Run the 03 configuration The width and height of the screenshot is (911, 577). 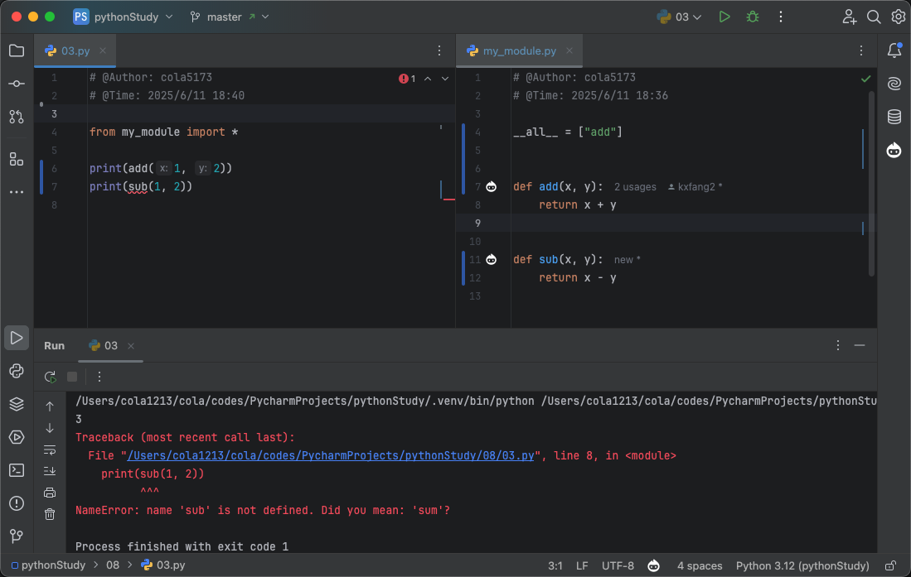coord(724,17)
